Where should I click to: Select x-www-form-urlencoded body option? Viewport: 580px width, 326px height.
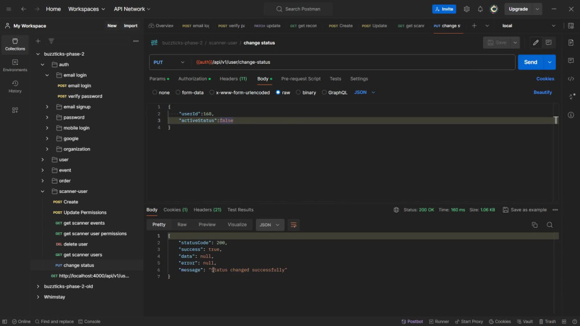(x=212, y=92)
